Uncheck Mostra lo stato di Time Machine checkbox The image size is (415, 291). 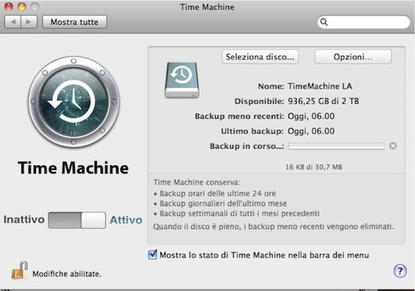coord(152,254)
